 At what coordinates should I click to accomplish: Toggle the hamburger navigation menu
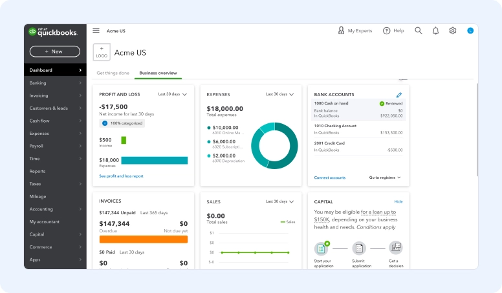tap(96, 31)
